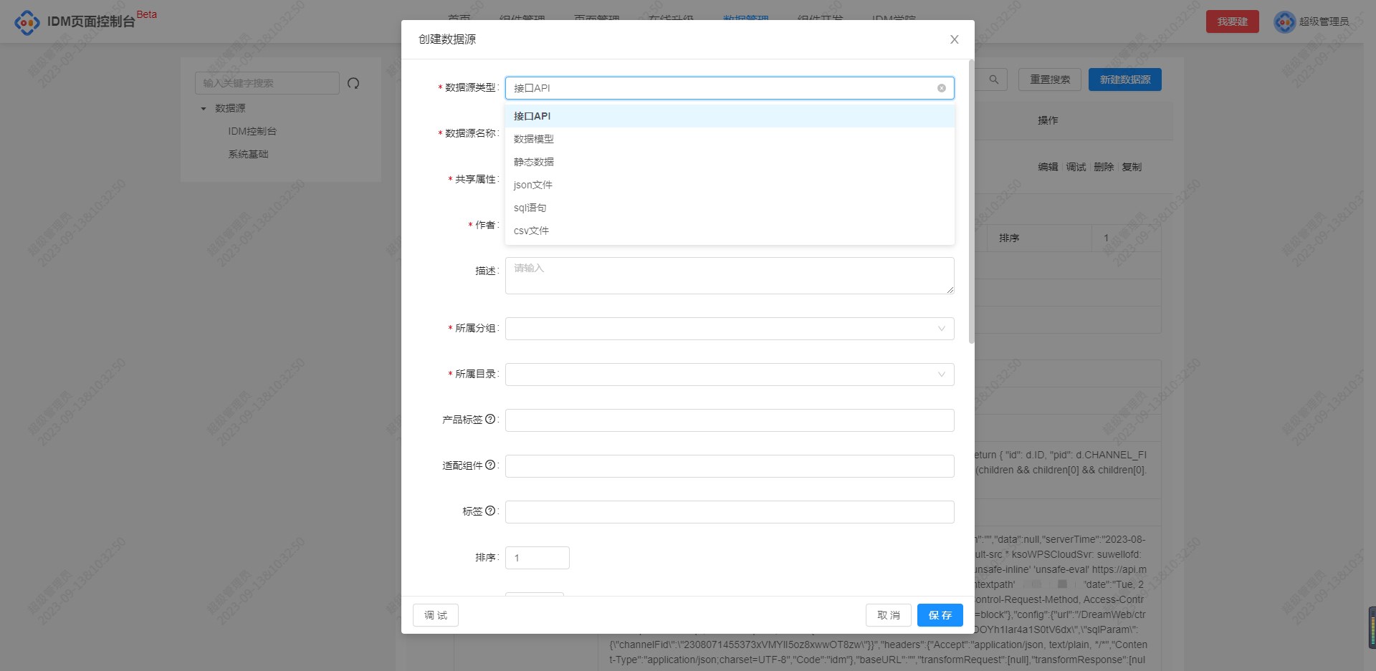
Task: Choose 静态数据 from the dropdown list
Action: 730,162
